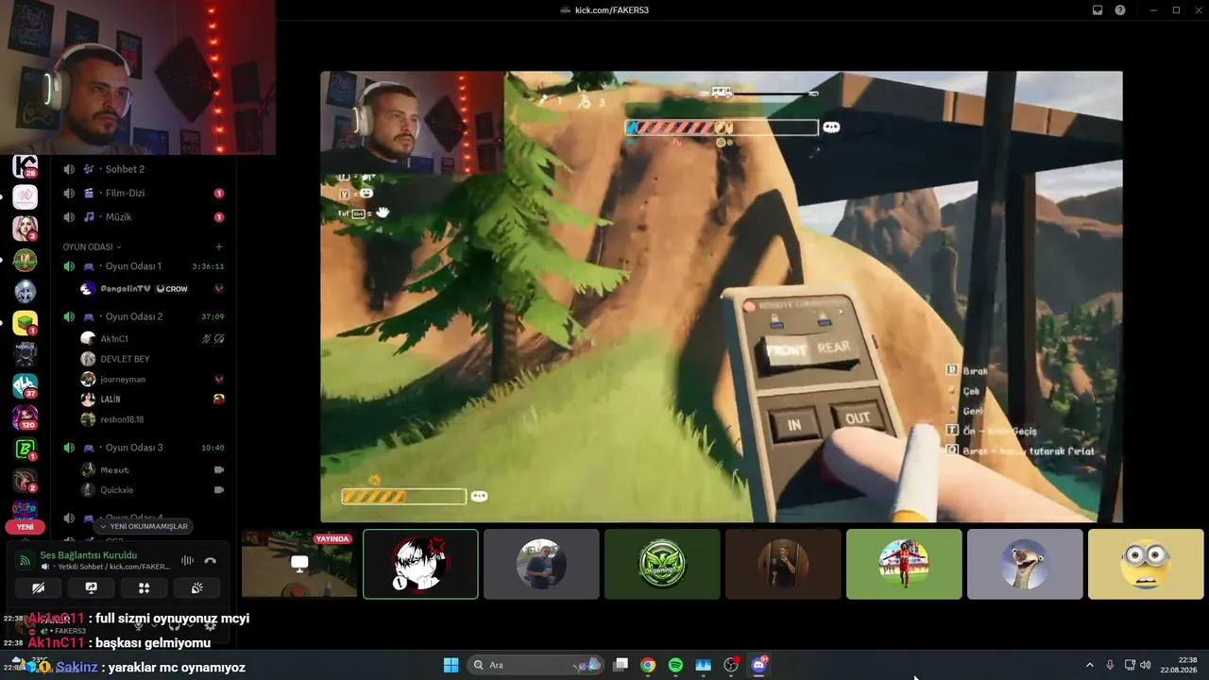Jump to YENİ OKUNMAMIŞLAR unread channels

pyautogui.click(x=143, y=526)
